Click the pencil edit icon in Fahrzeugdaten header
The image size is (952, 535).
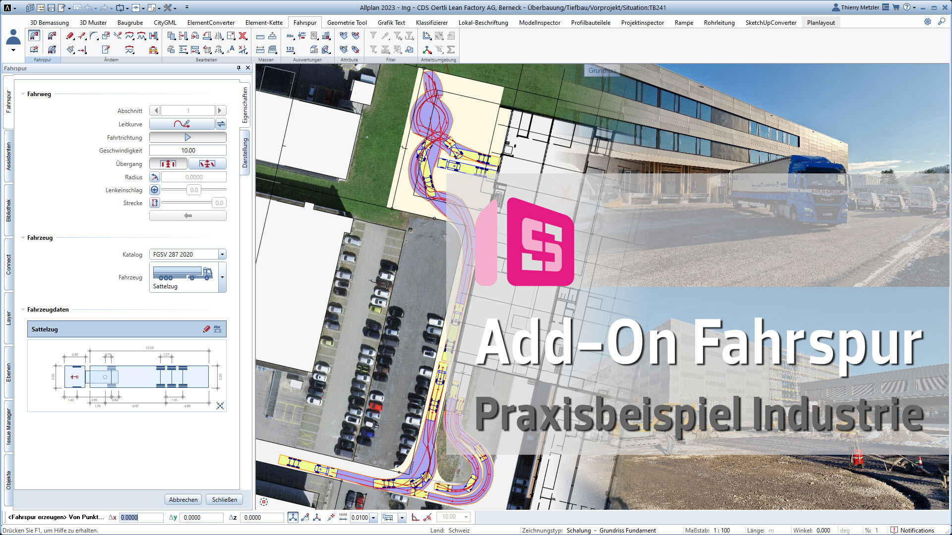207,328
